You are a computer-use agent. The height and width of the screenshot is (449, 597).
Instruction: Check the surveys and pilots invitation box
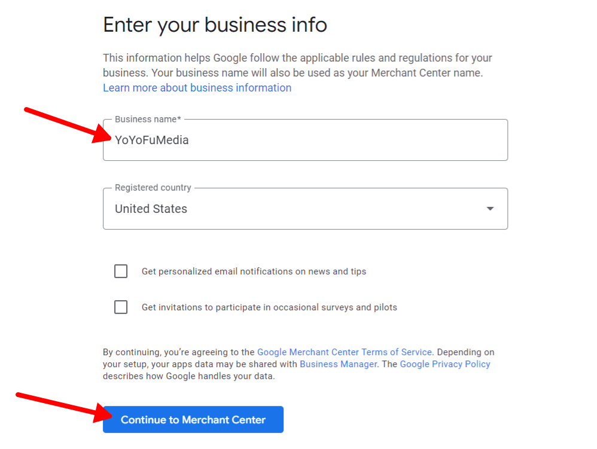[x=121, y=307]
